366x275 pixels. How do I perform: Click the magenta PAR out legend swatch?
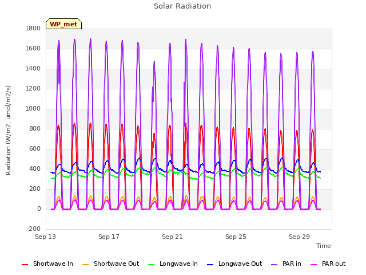pos(314,265)
